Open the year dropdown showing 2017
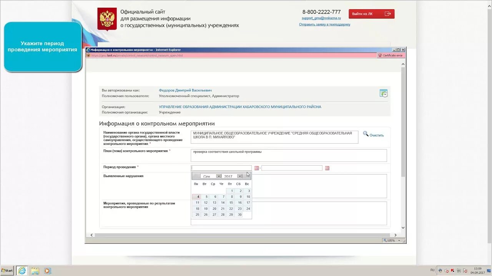Screen dimensions: 492x276 (233, 176)
